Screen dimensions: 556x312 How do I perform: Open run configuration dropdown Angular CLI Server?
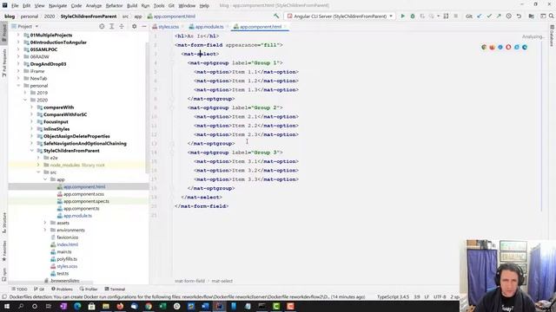340,16
